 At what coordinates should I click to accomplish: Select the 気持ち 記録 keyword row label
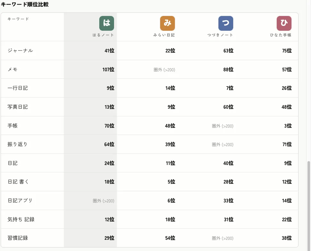pos(21,219)
